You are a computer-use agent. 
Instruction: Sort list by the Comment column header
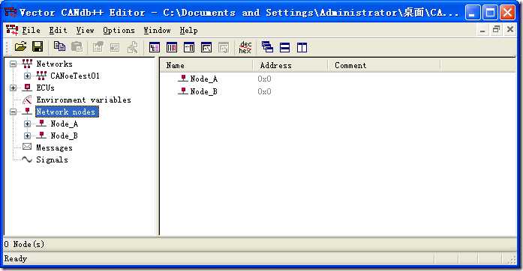(x=384, y=66)
